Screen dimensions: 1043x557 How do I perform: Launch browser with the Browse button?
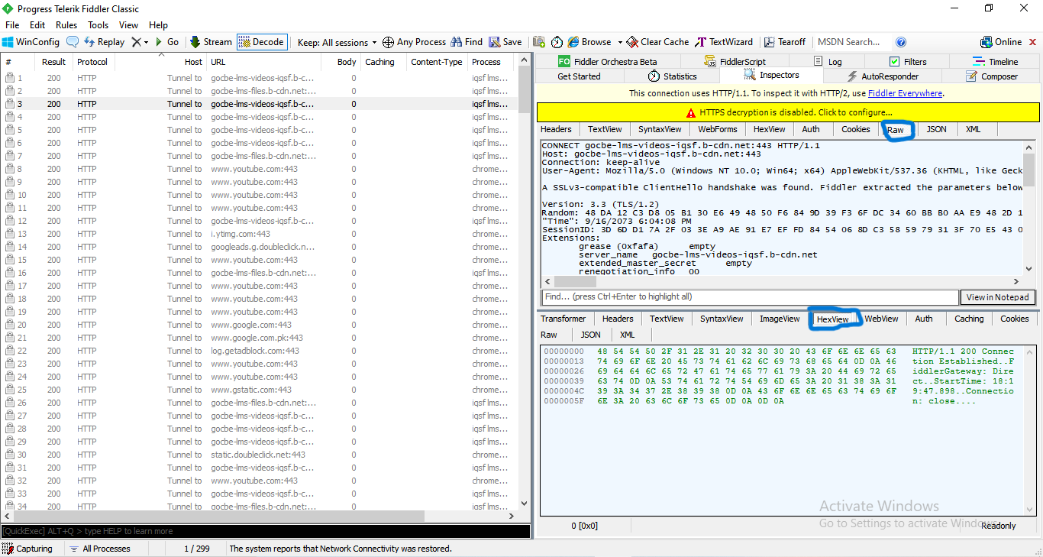click(x=589, y=42)
